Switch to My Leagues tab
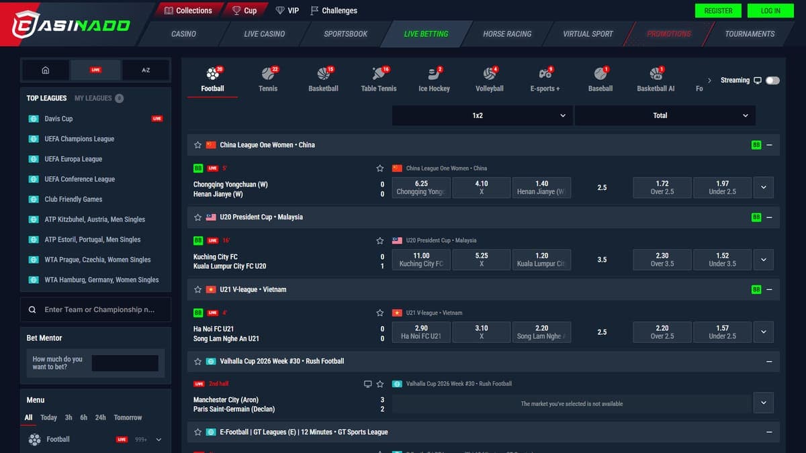The image size is (806, 453). (99, 98)
